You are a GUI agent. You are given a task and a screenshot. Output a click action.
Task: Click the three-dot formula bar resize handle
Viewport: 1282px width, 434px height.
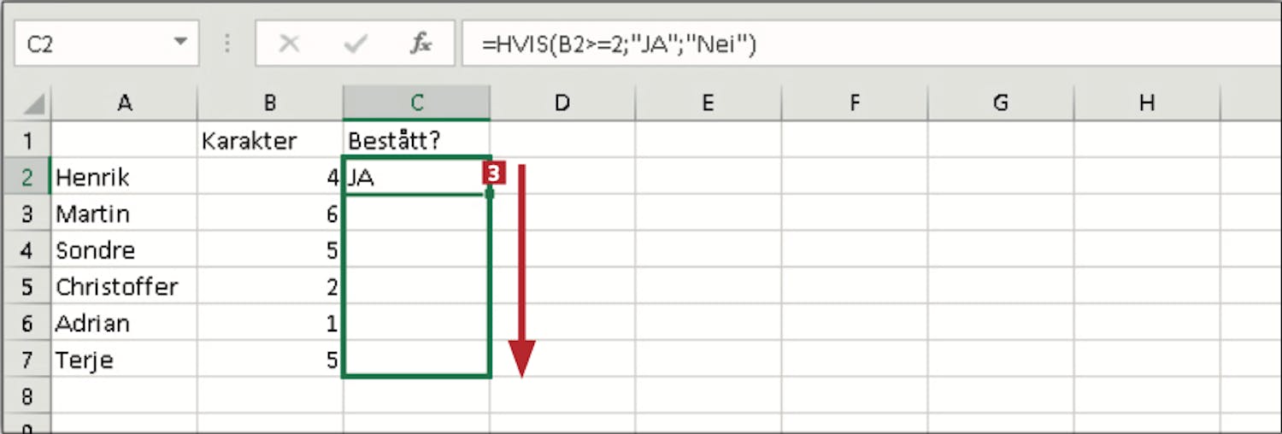(227, 44)
